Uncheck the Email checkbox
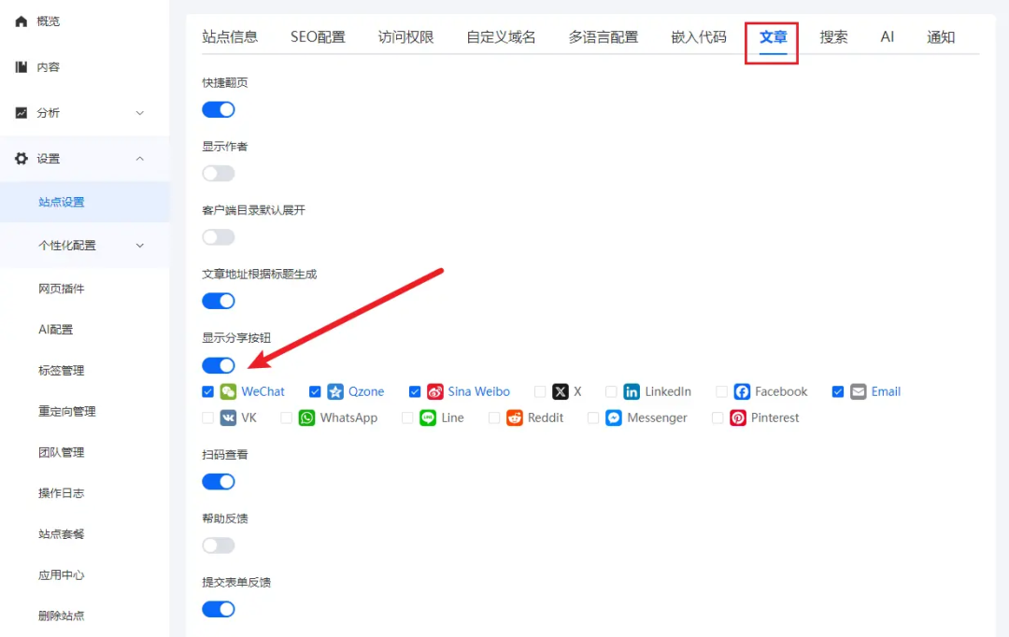The image size is (1009, 637). 838,391
